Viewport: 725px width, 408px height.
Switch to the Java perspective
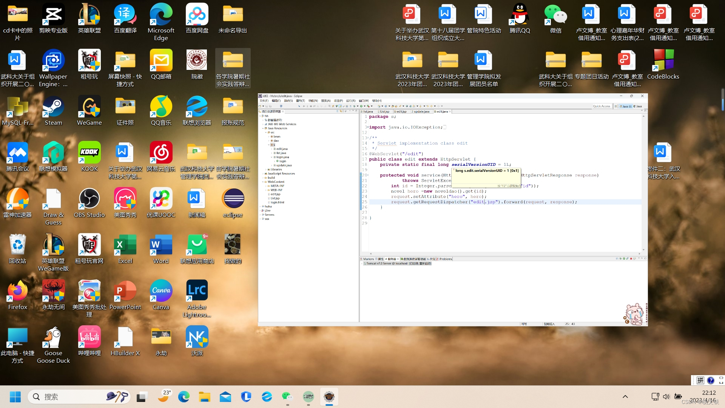[x=637, y=106]
